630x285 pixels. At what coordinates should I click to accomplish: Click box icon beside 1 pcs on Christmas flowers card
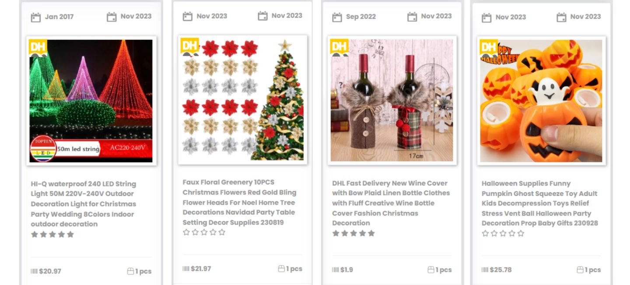[281, 269]
